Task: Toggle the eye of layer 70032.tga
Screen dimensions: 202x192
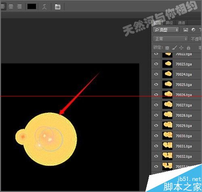Action: (x=156, y=156)
